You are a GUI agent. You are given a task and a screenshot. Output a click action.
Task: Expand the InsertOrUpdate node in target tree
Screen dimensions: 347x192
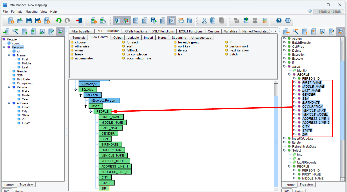pyautogui.click(x=284, y=138)
